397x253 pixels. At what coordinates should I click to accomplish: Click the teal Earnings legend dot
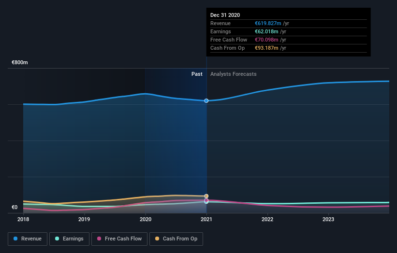[x=57, y=239]
